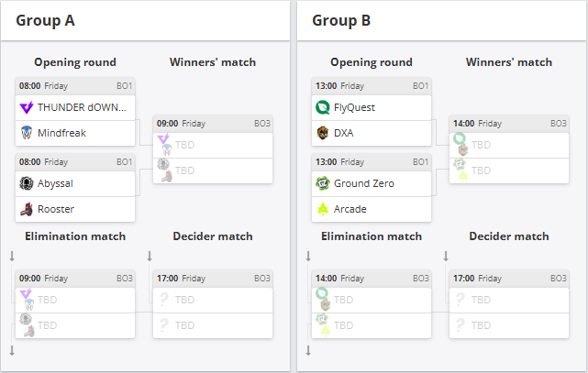Select the Ground Zero team logo

point(323,183)
